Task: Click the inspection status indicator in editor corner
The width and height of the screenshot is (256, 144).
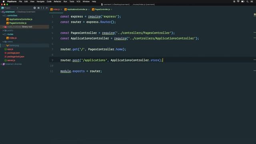Action: coord(255,14)
